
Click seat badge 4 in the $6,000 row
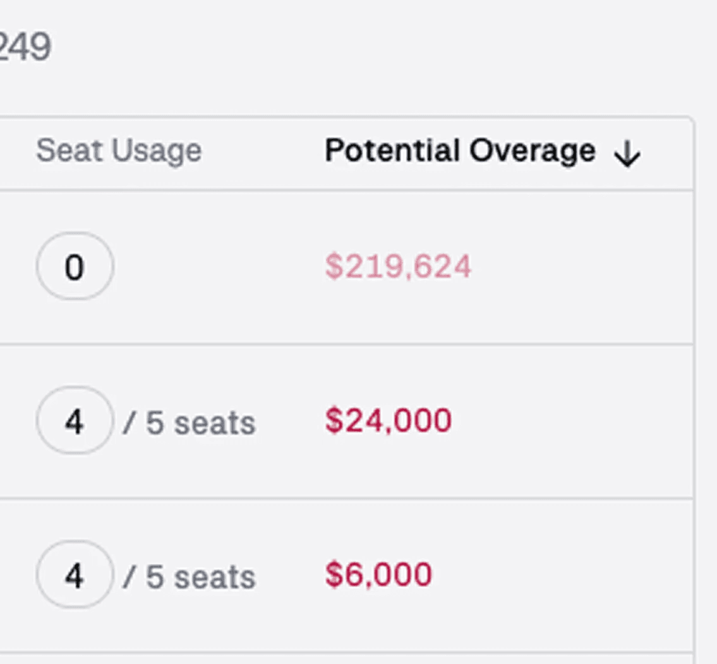click(75, 575)
